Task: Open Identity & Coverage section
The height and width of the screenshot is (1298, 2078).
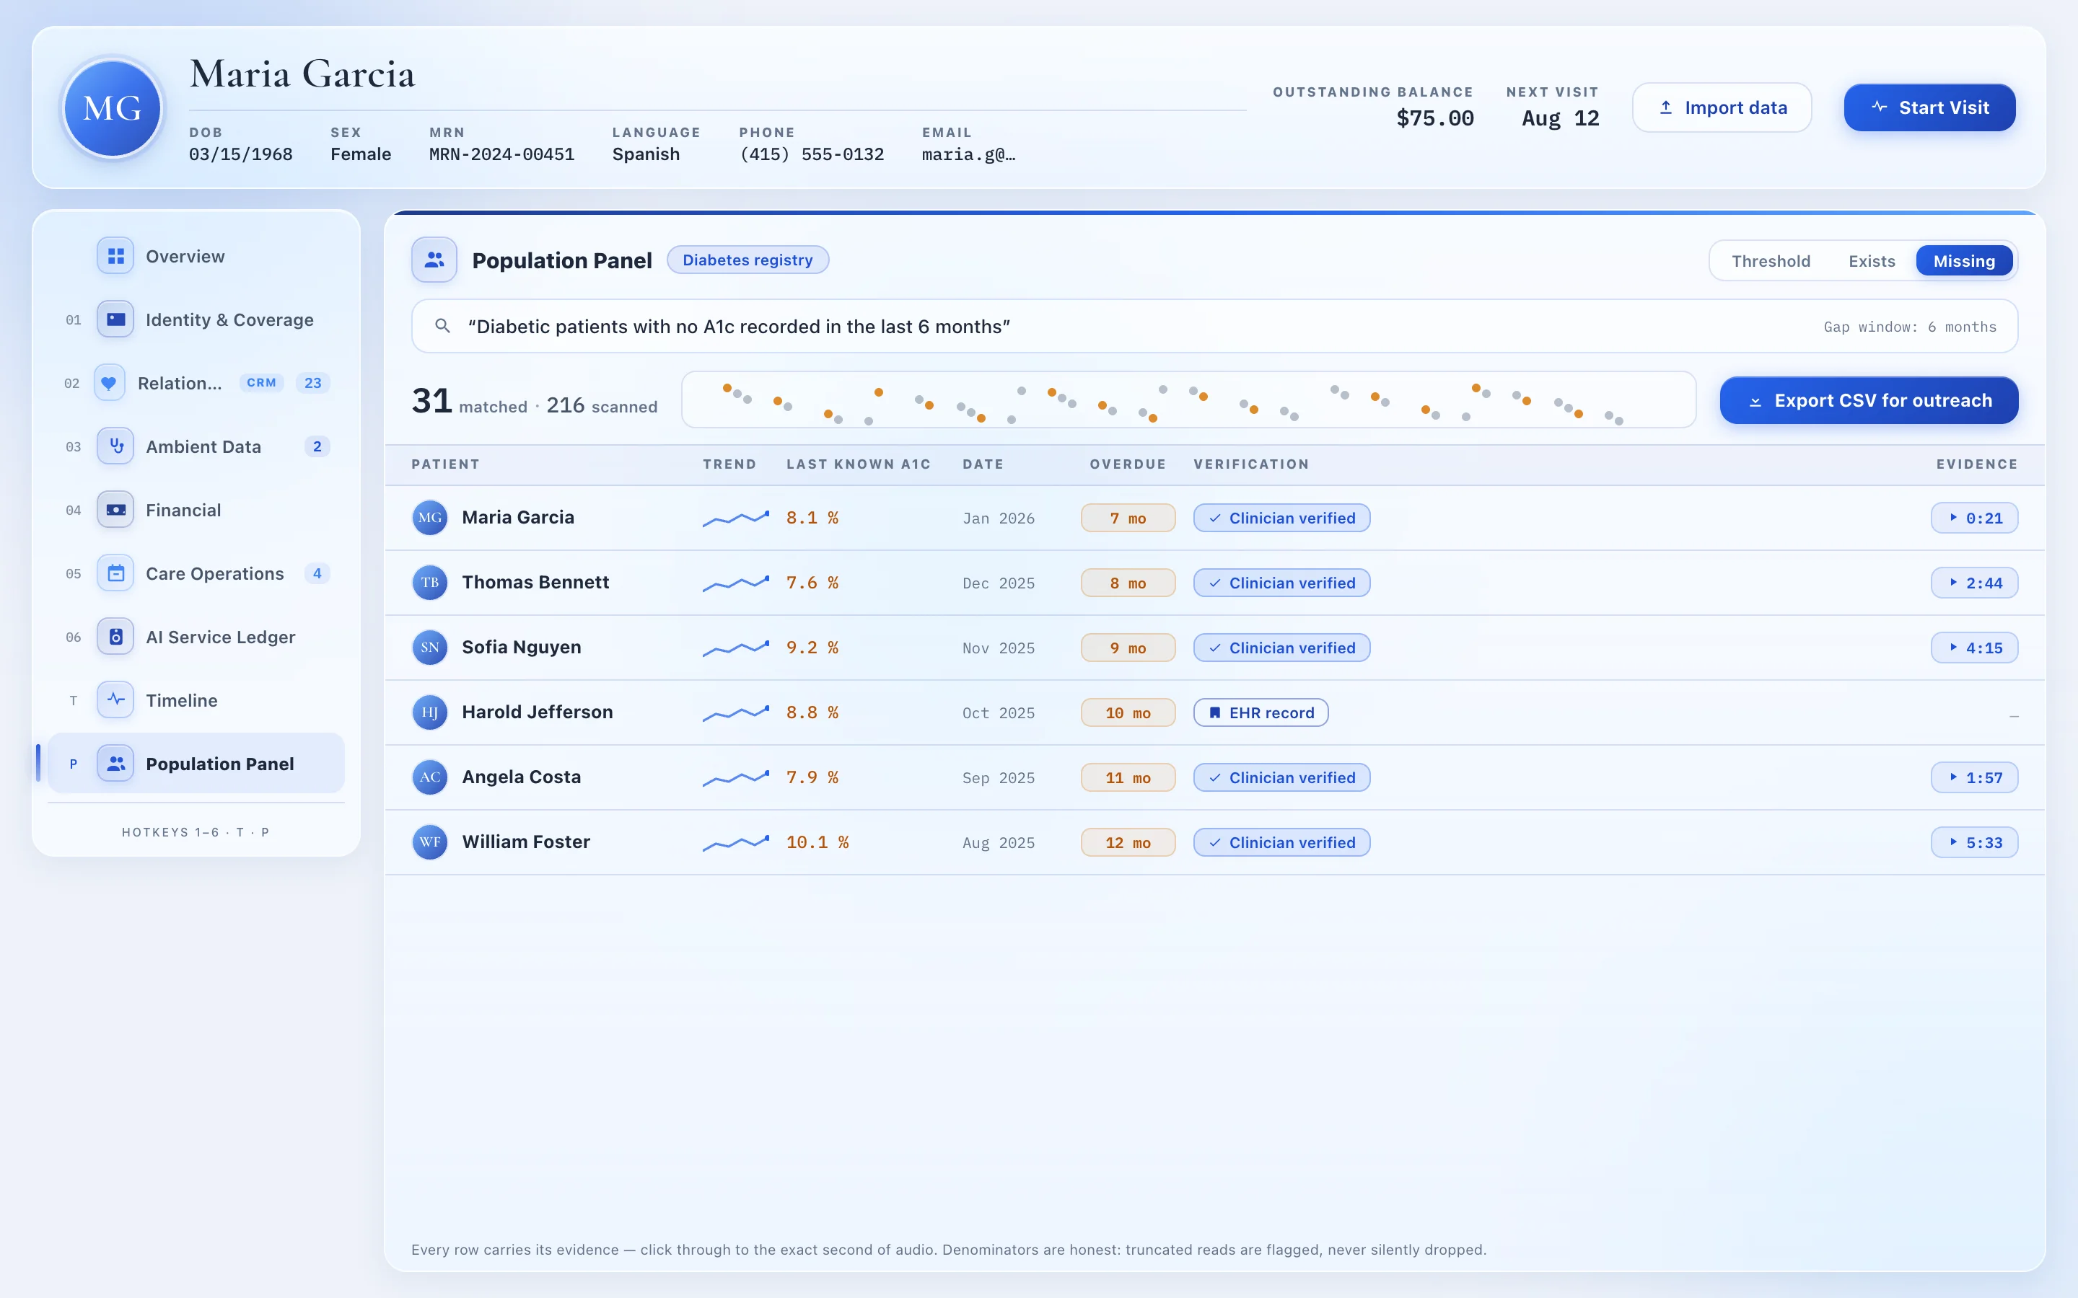Action: (x=197, y=319)
